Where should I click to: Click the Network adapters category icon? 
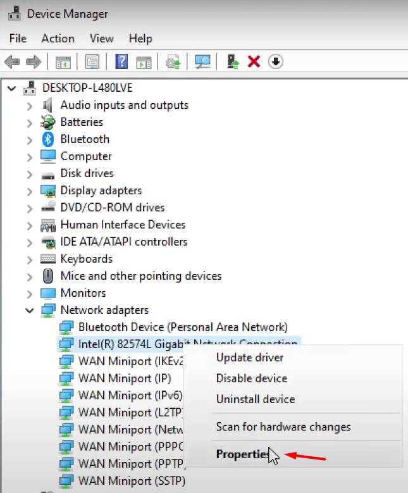[48, 310]
